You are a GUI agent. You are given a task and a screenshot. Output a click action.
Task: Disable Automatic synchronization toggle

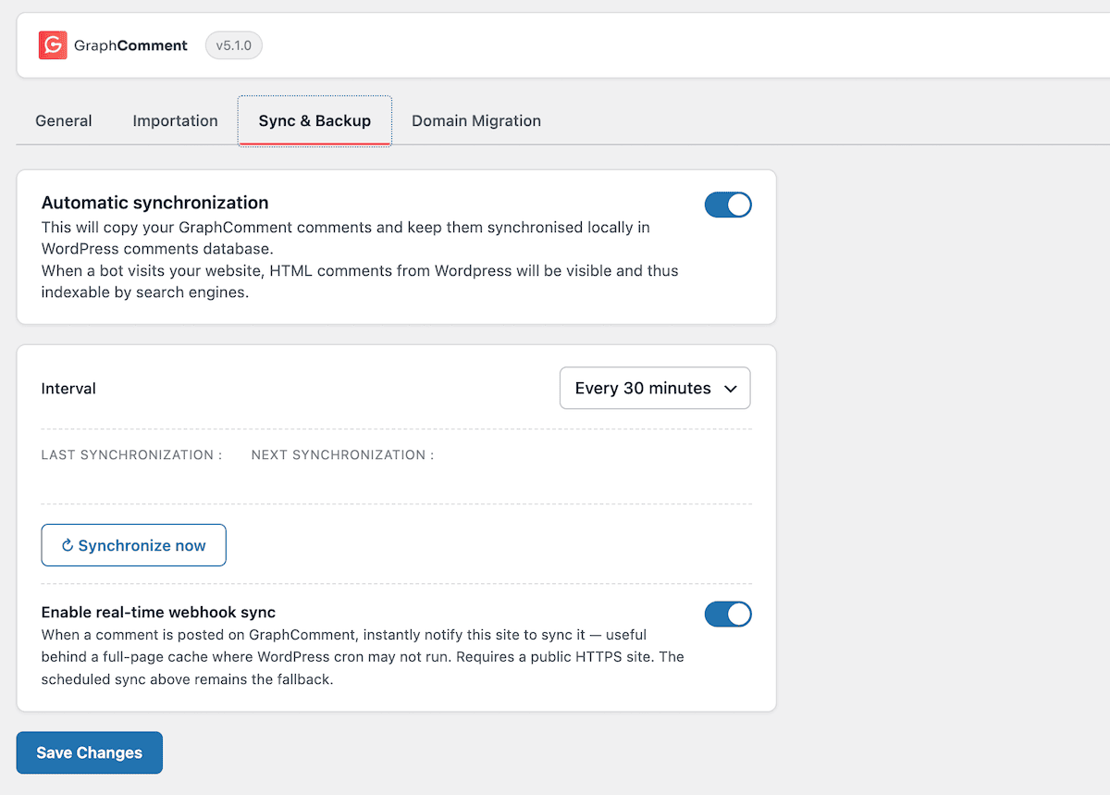[x=728, y=205]
